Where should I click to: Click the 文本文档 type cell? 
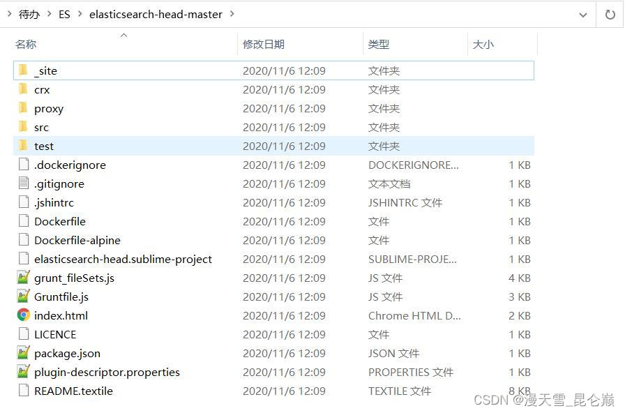pos(389,183)
